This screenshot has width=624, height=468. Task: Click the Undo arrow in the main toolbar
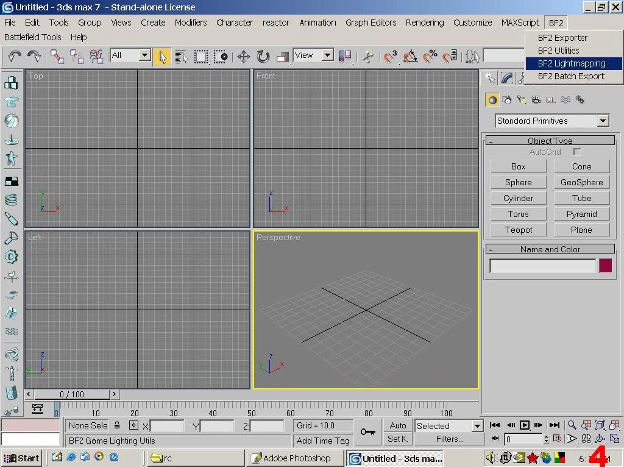pos(15,56)
